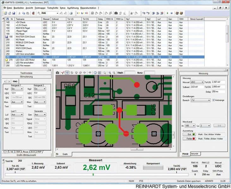231x189 pixels.
Task: Click the save icon in main toolbar
Action: [14, 13]
